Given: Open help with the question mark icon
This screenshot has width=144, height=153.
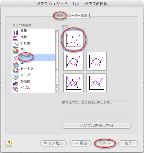Looking at the screenshot, I should [x=9, y=143].
